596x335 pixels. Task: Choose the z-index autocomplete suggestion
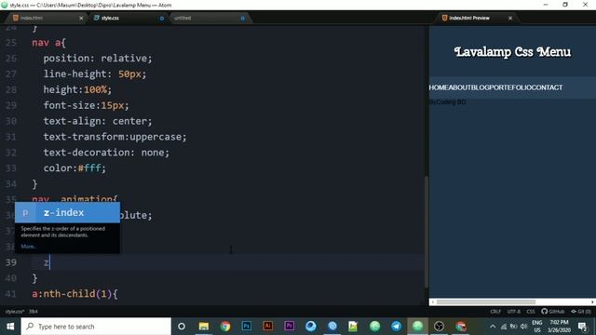[x=67, y=213]
